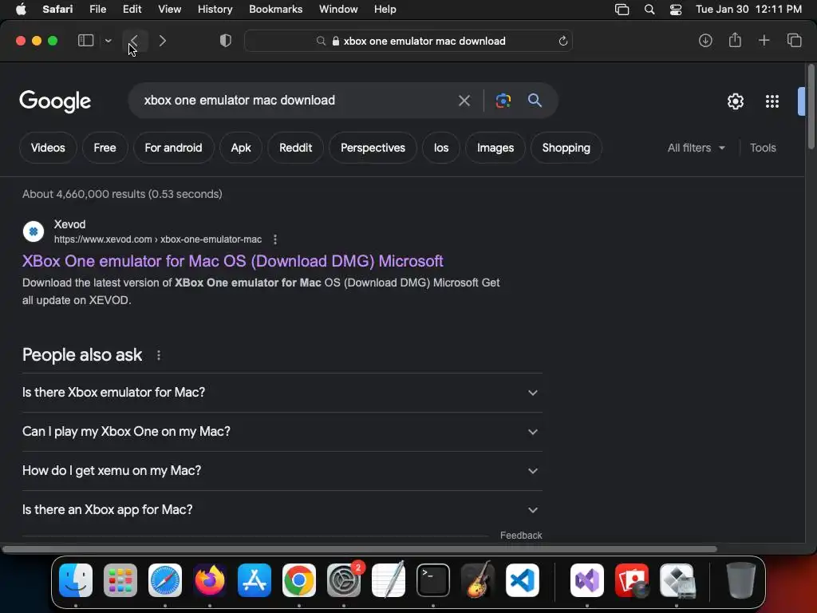This screenshot has height=613, width=817.
Task: Open the Help menu
Action: [385, 9]
